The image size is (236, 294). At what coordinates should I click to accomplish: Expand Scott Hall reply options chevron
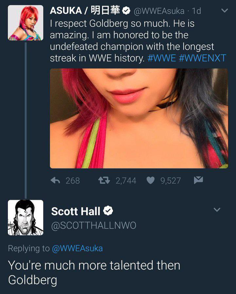217,209
